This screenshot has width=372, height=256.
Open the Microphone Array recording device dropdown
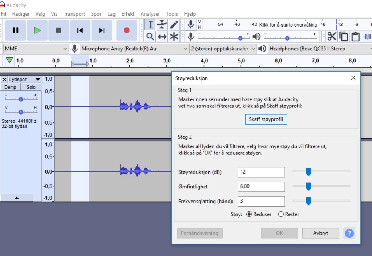pos(134,49)
